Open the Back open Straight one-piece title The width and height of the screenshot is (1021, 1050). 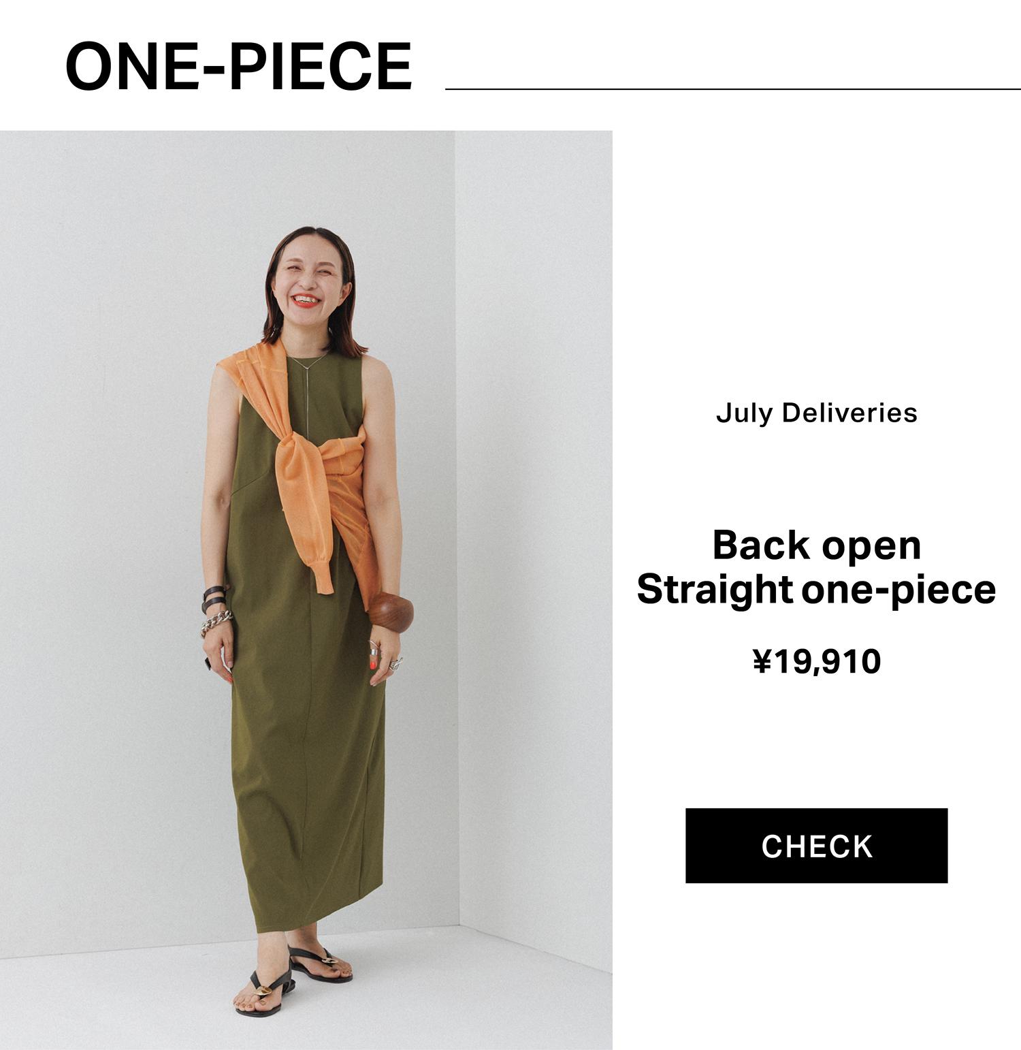click(816, 567)
